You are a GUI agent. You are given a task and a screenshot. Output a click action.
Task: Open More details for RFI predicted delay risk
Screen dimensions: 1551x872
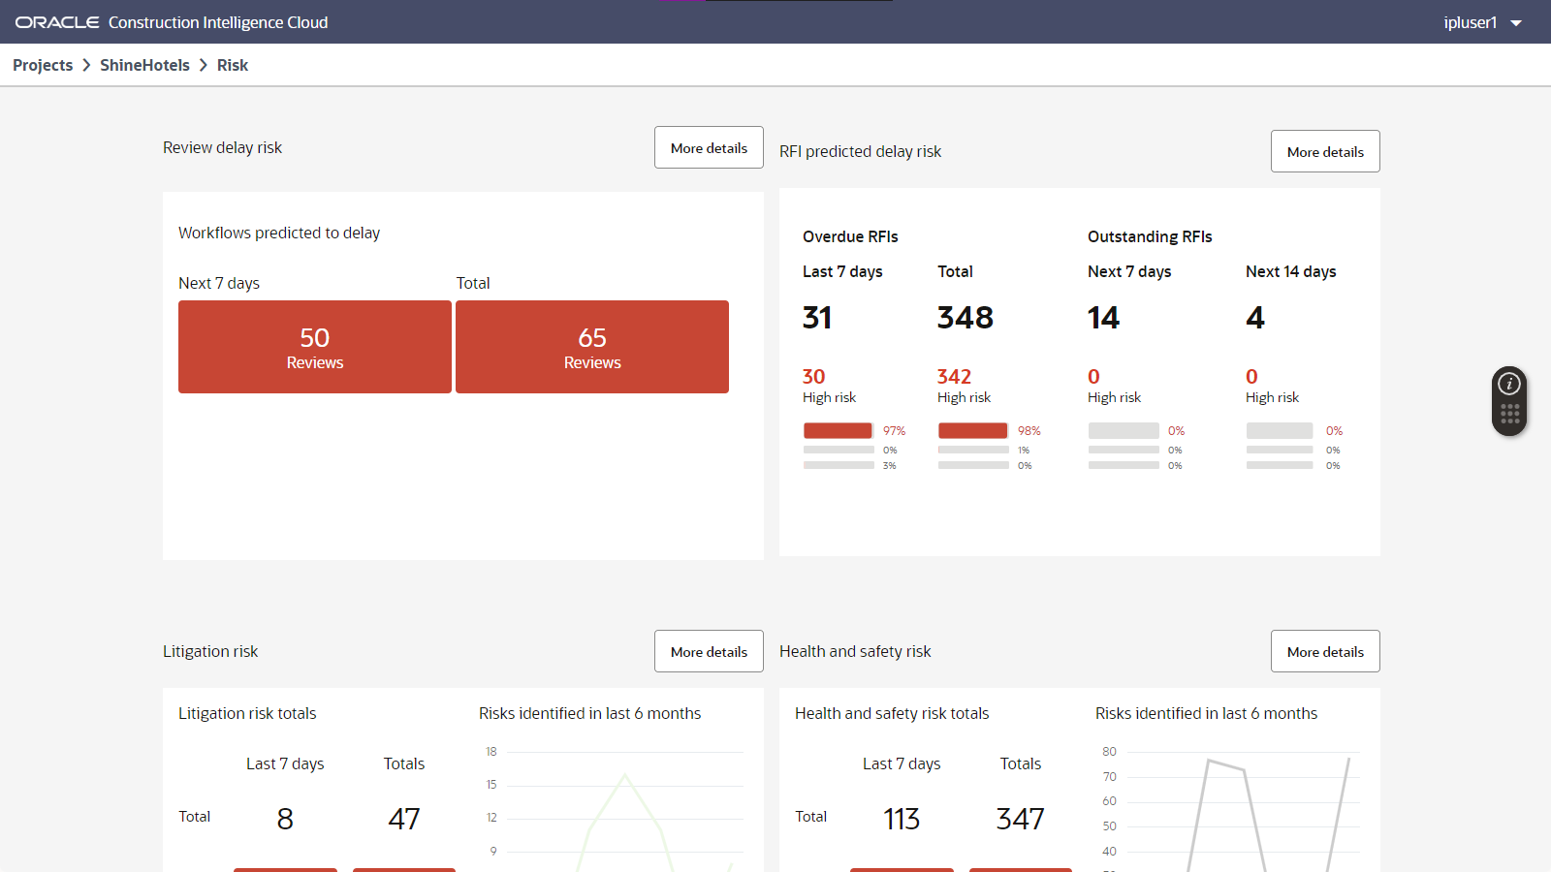coord(1324,151)
